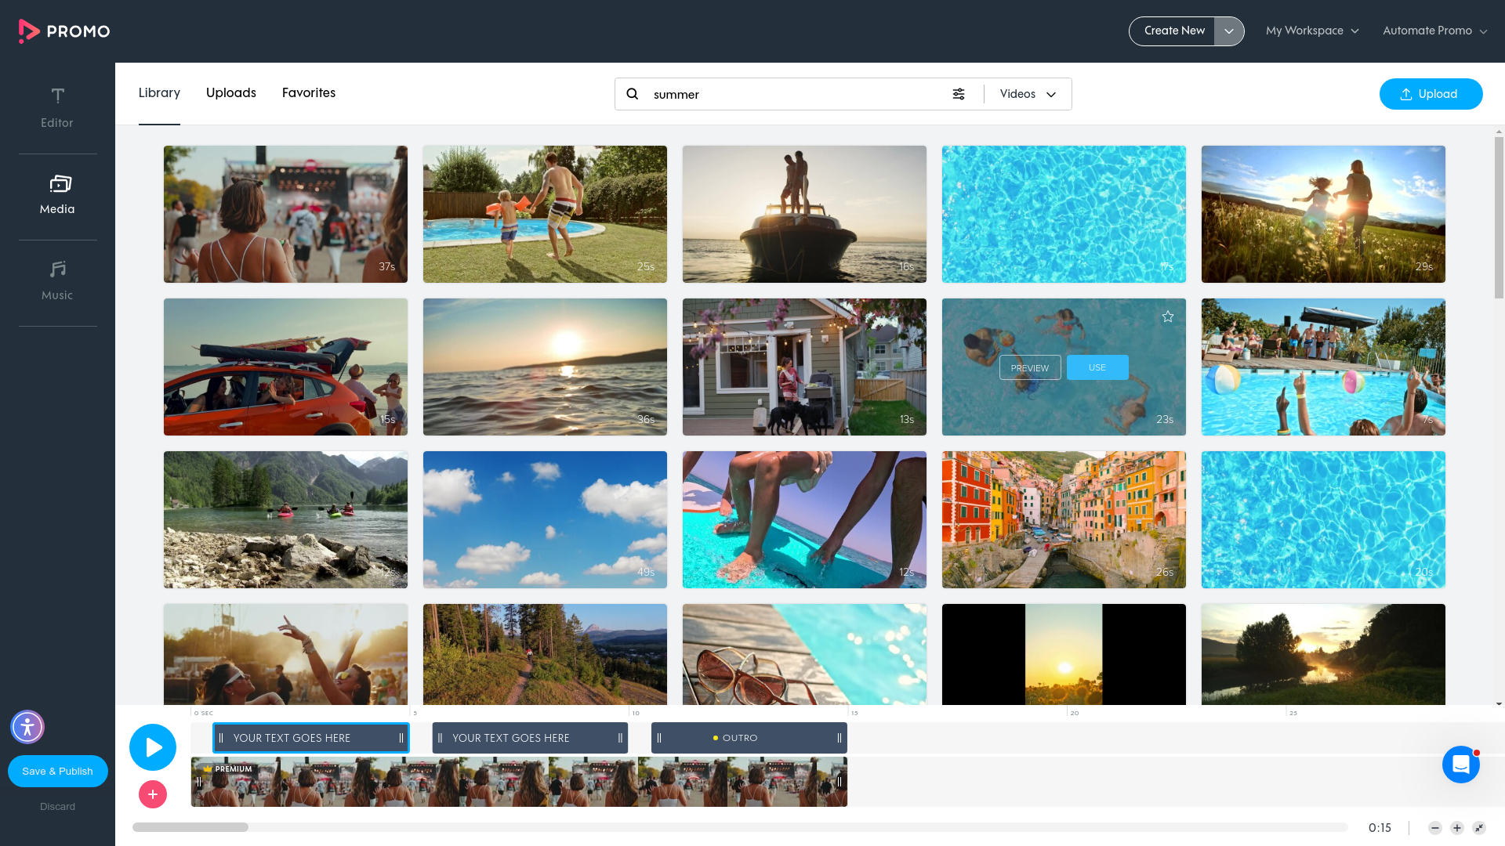The width and height of the screenshot is (1505, 846).
Task: Select the first text clip on timeline
Action: click(x=311, y=738)
